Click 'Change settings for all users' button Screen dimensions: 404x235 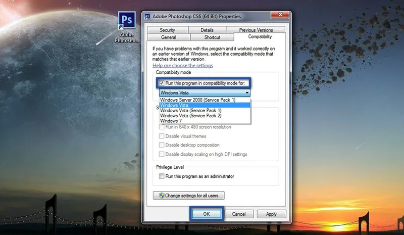[x=189, y=196]
